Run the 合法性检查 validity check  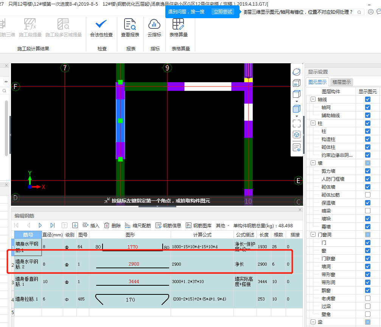[x=101, y=28]
